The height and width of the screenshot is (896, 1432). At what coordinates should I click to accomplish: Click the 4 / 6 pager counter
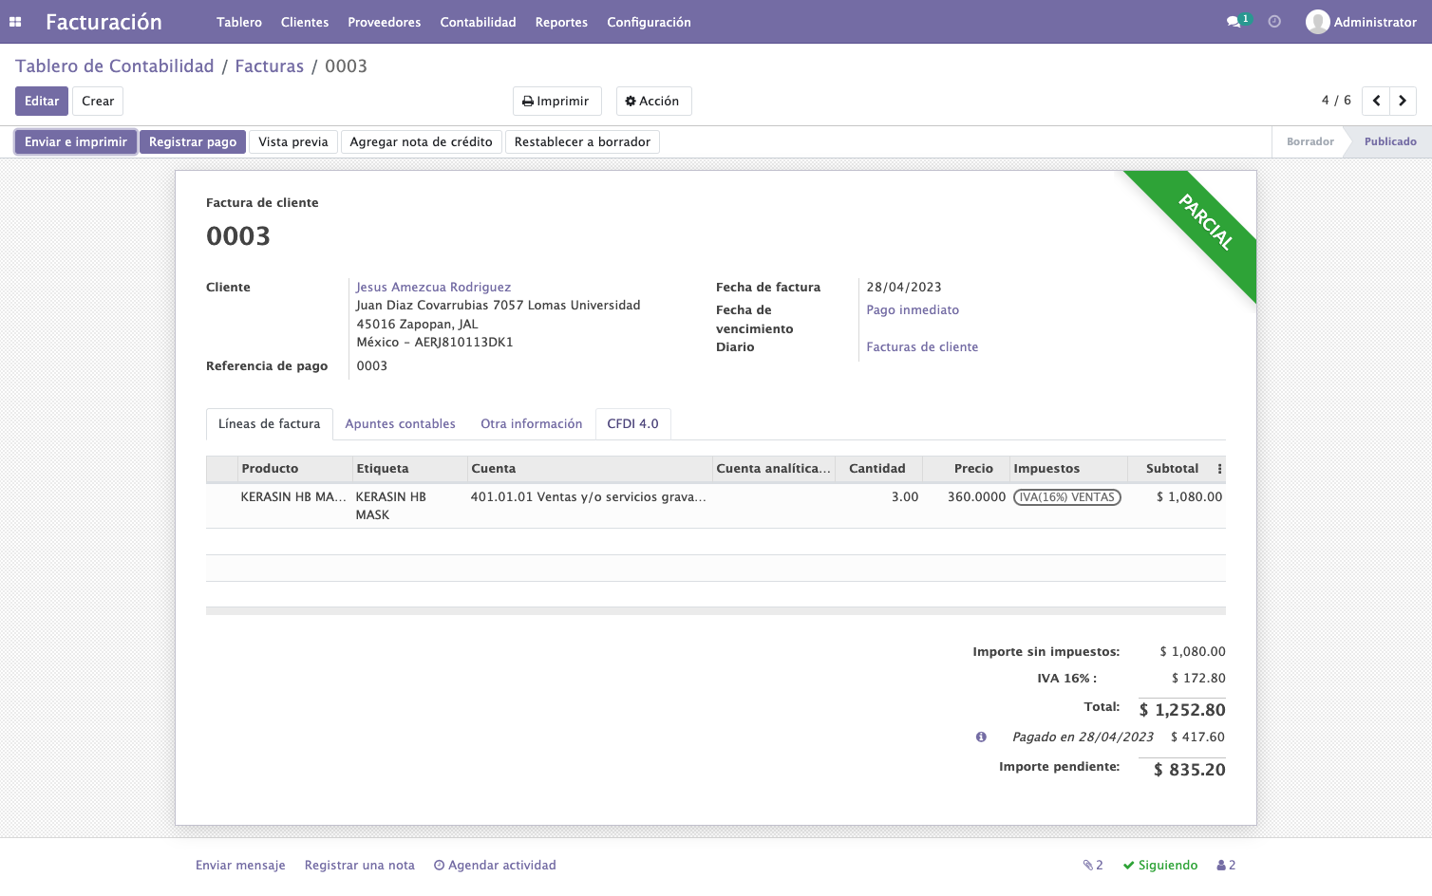[x=1336, y=101]
